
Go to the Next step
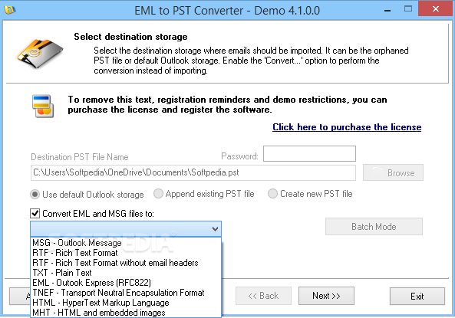click(x=326, y=296)
